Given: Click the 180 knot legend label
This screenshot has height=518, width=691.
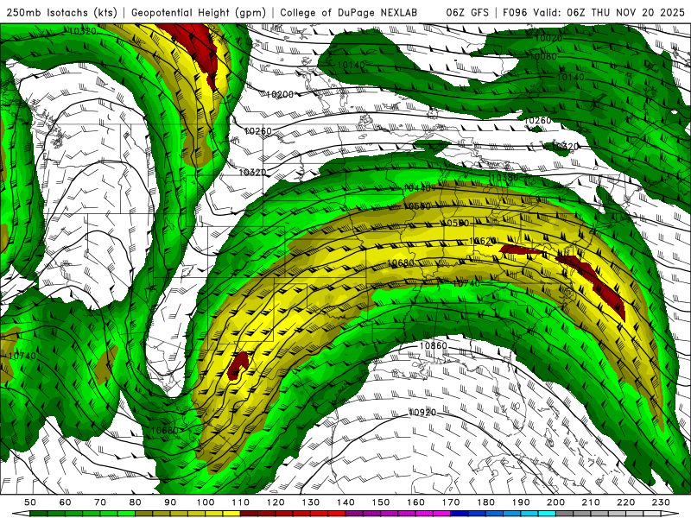Looking at the screenshot, I should coord(485,502).
